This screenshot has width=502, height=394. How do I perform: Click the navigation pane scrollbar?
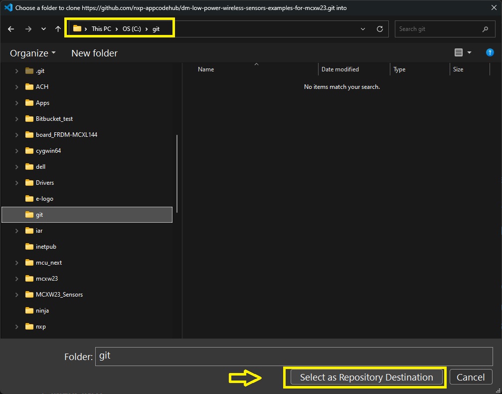pyautogui.click(x=177, y=175)
